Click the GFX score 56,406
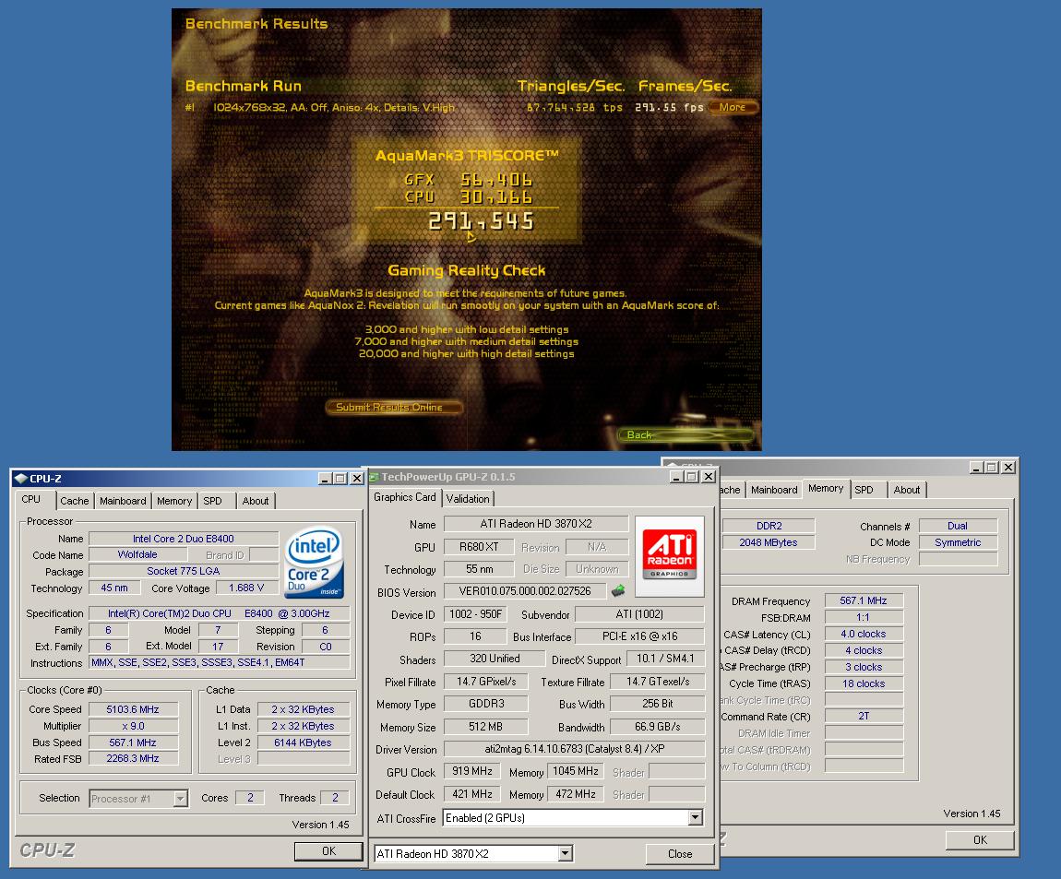Screen dimensions: 1061x879 click(x=496, y=179)
